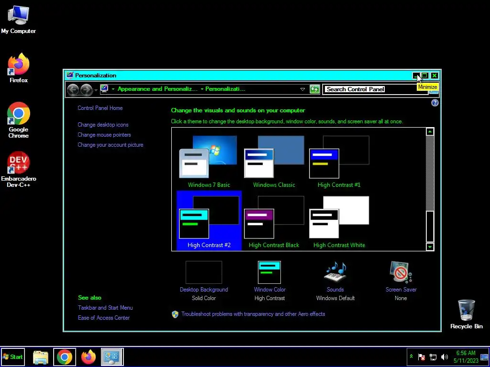Close the Personalization window

click(434, 76)
